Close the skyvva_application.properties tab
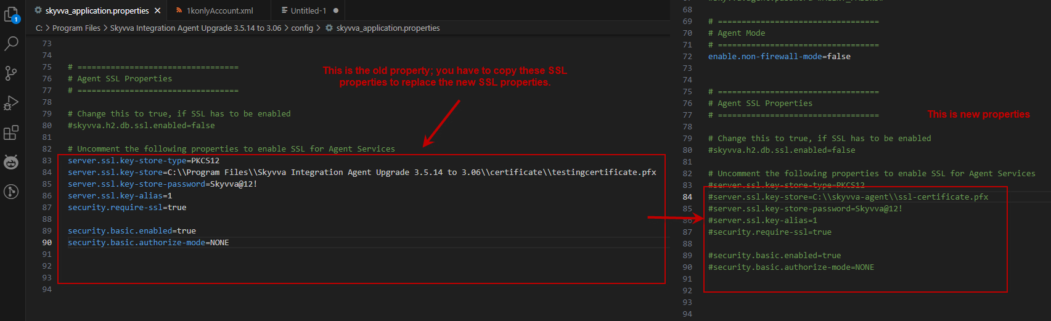The width and height of the screenshot is (1051, 321). pyautogui.click(x=158, y=10)
